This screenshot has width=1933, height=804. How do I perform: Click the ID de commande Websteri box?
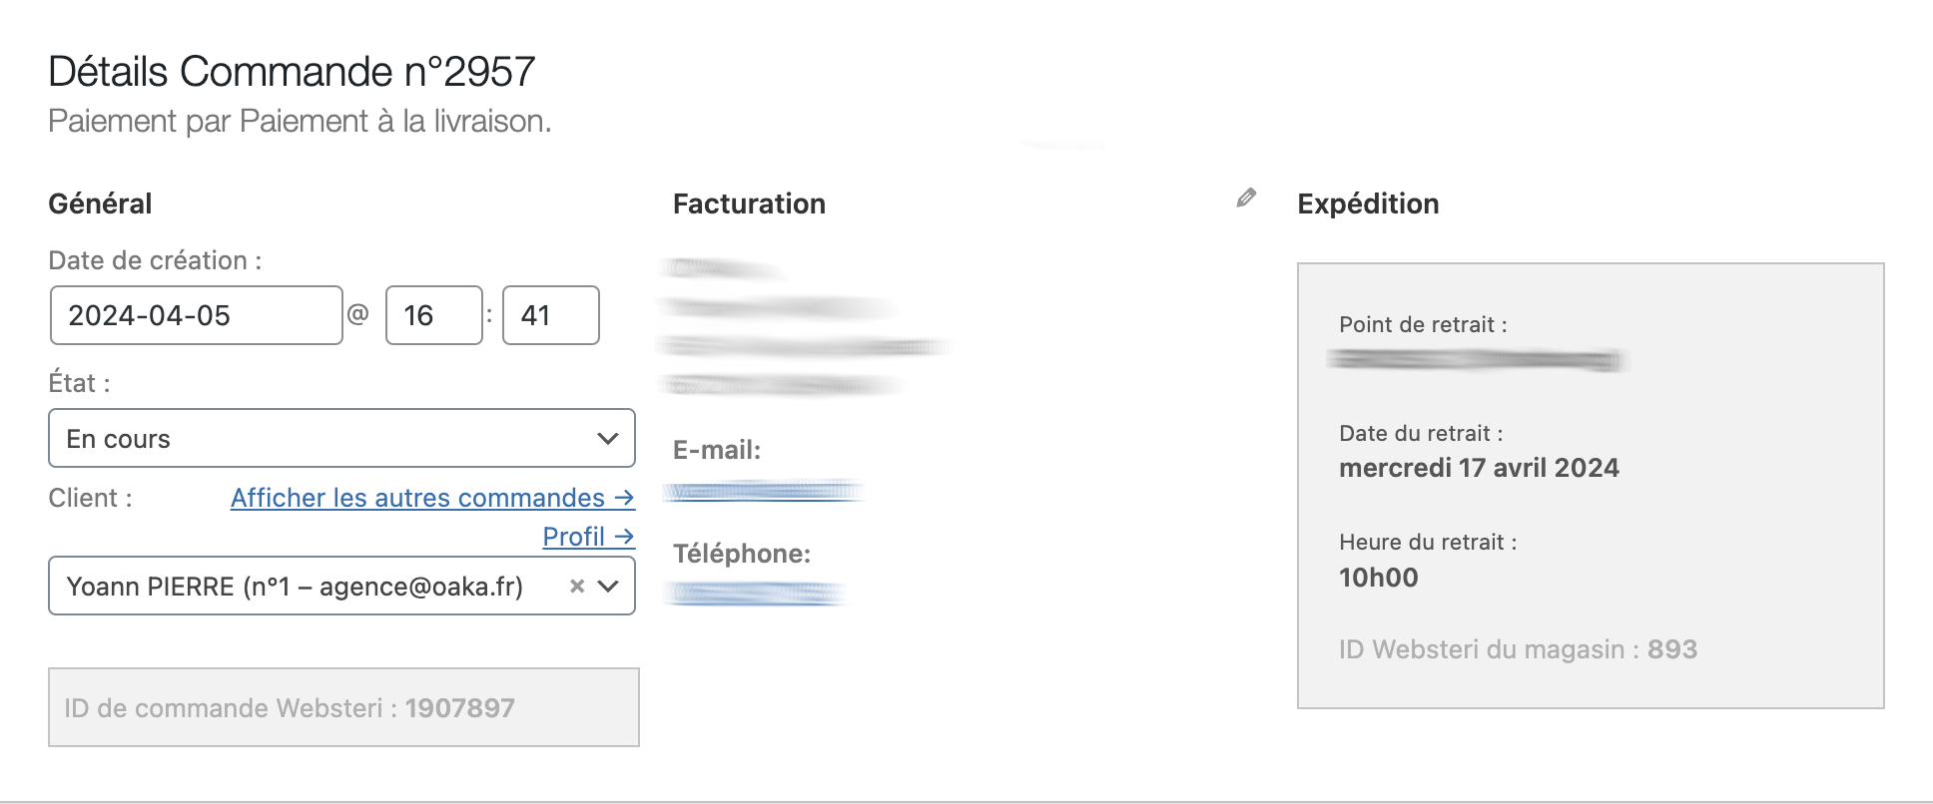343,707
